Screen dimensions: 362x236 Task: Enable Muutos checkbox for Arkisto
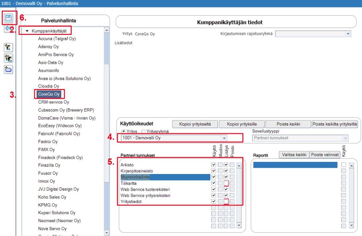point(220,165)
